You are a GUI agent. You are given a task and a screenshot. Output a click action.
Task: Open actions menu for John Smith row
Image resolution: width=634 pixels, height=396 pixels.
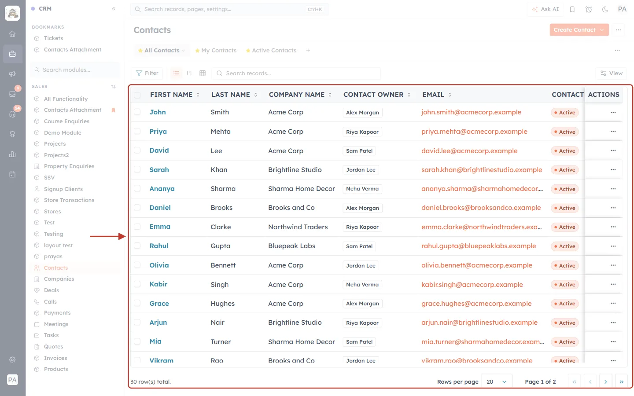pyautogui.click(x=613, y=112)
